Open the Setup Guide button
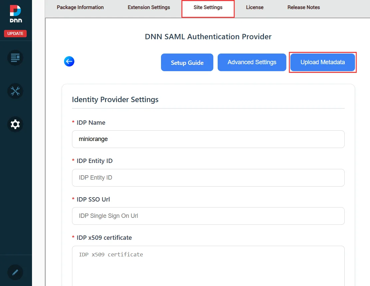 pyautogui.click(x=187, y=63)
